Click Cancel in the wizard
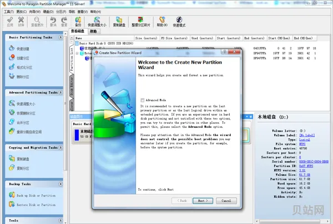Viewport: 333px width, 224px height. [x=226, y=201]
